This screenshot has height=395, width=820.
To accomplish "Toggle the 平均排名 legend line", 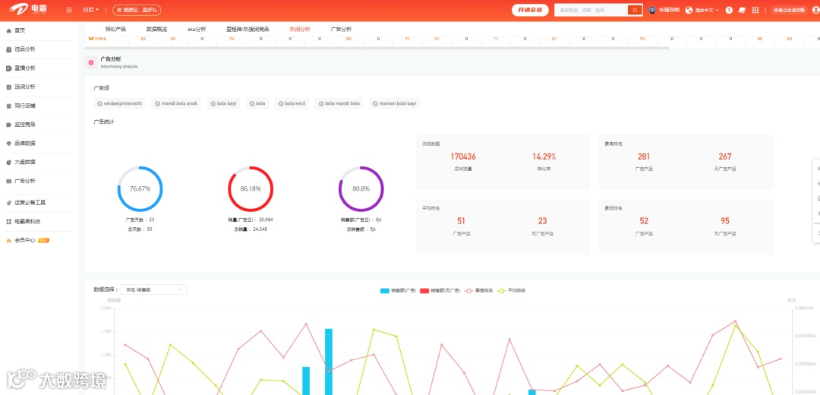I will 511,290.
